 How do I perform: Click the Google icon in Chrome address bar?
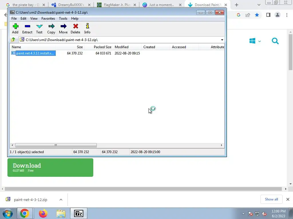point(238,15)
